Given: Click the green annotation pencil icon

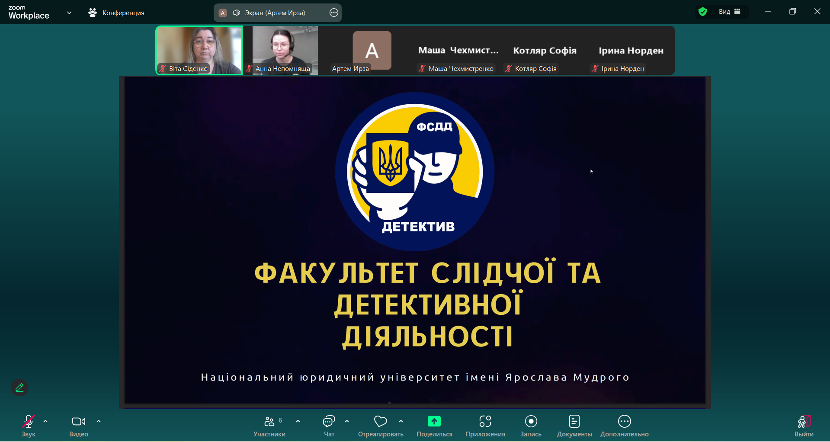Looking at the screenshot, I should coord(19,388).
